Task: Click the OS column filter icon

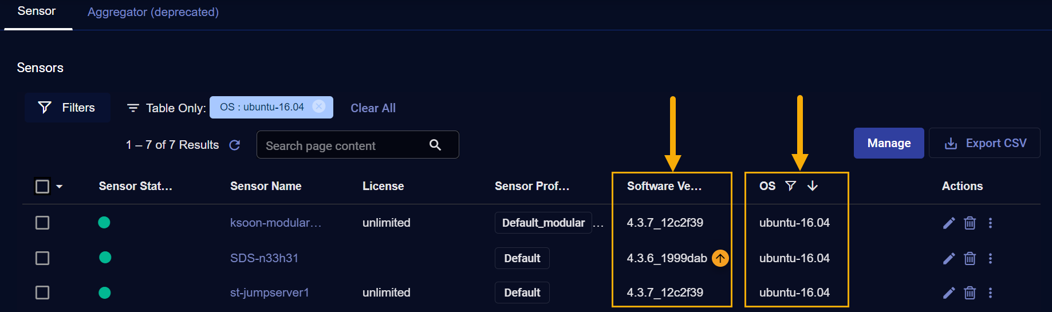Action: point(790,186)
